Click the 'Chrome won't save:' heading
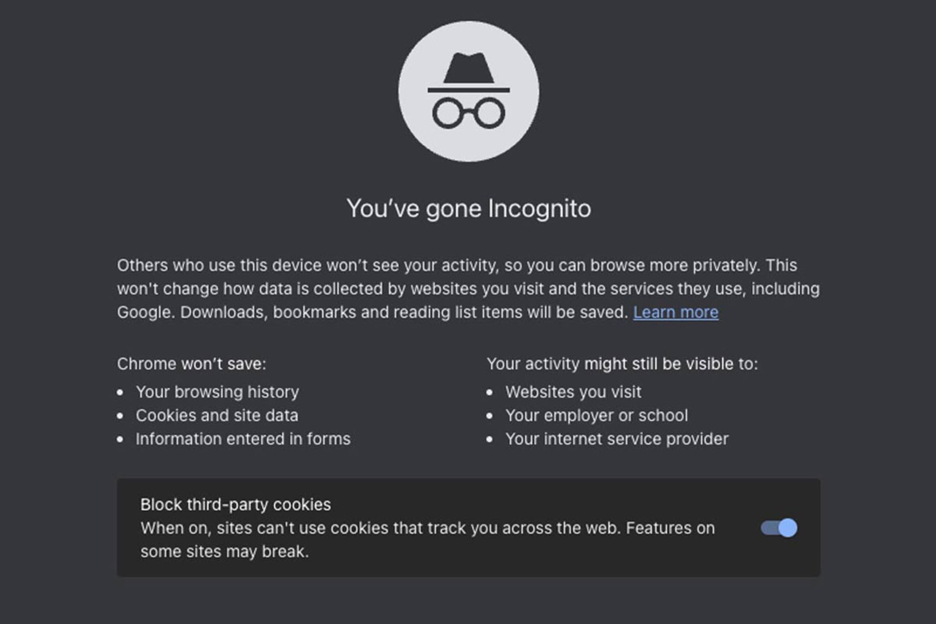Viewport: 936px width, 624px height. 191,364
